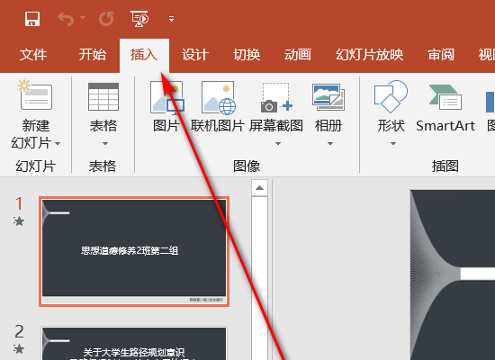Screen dimensions: 495x360
Task: Click the animation star under slide 2
Action: pos(19,349)
